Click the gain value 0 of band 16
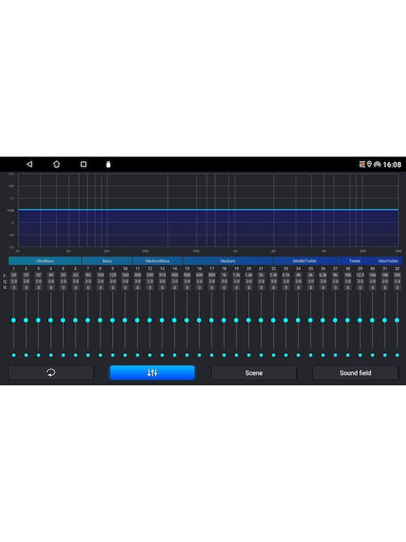406x542 pixels. point(199,288)
